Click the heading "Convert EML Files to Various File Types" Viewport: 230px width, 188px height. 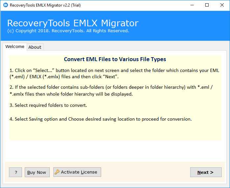[x=115, y=59]
